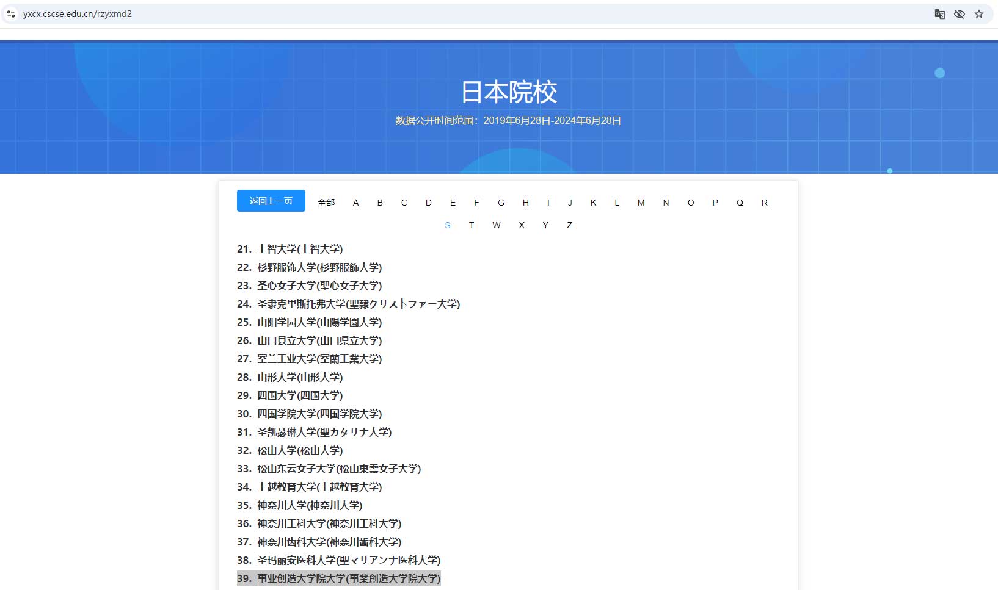Open the translate page icon
This screenshot has height=590, width=998.
tap(939, 14)
